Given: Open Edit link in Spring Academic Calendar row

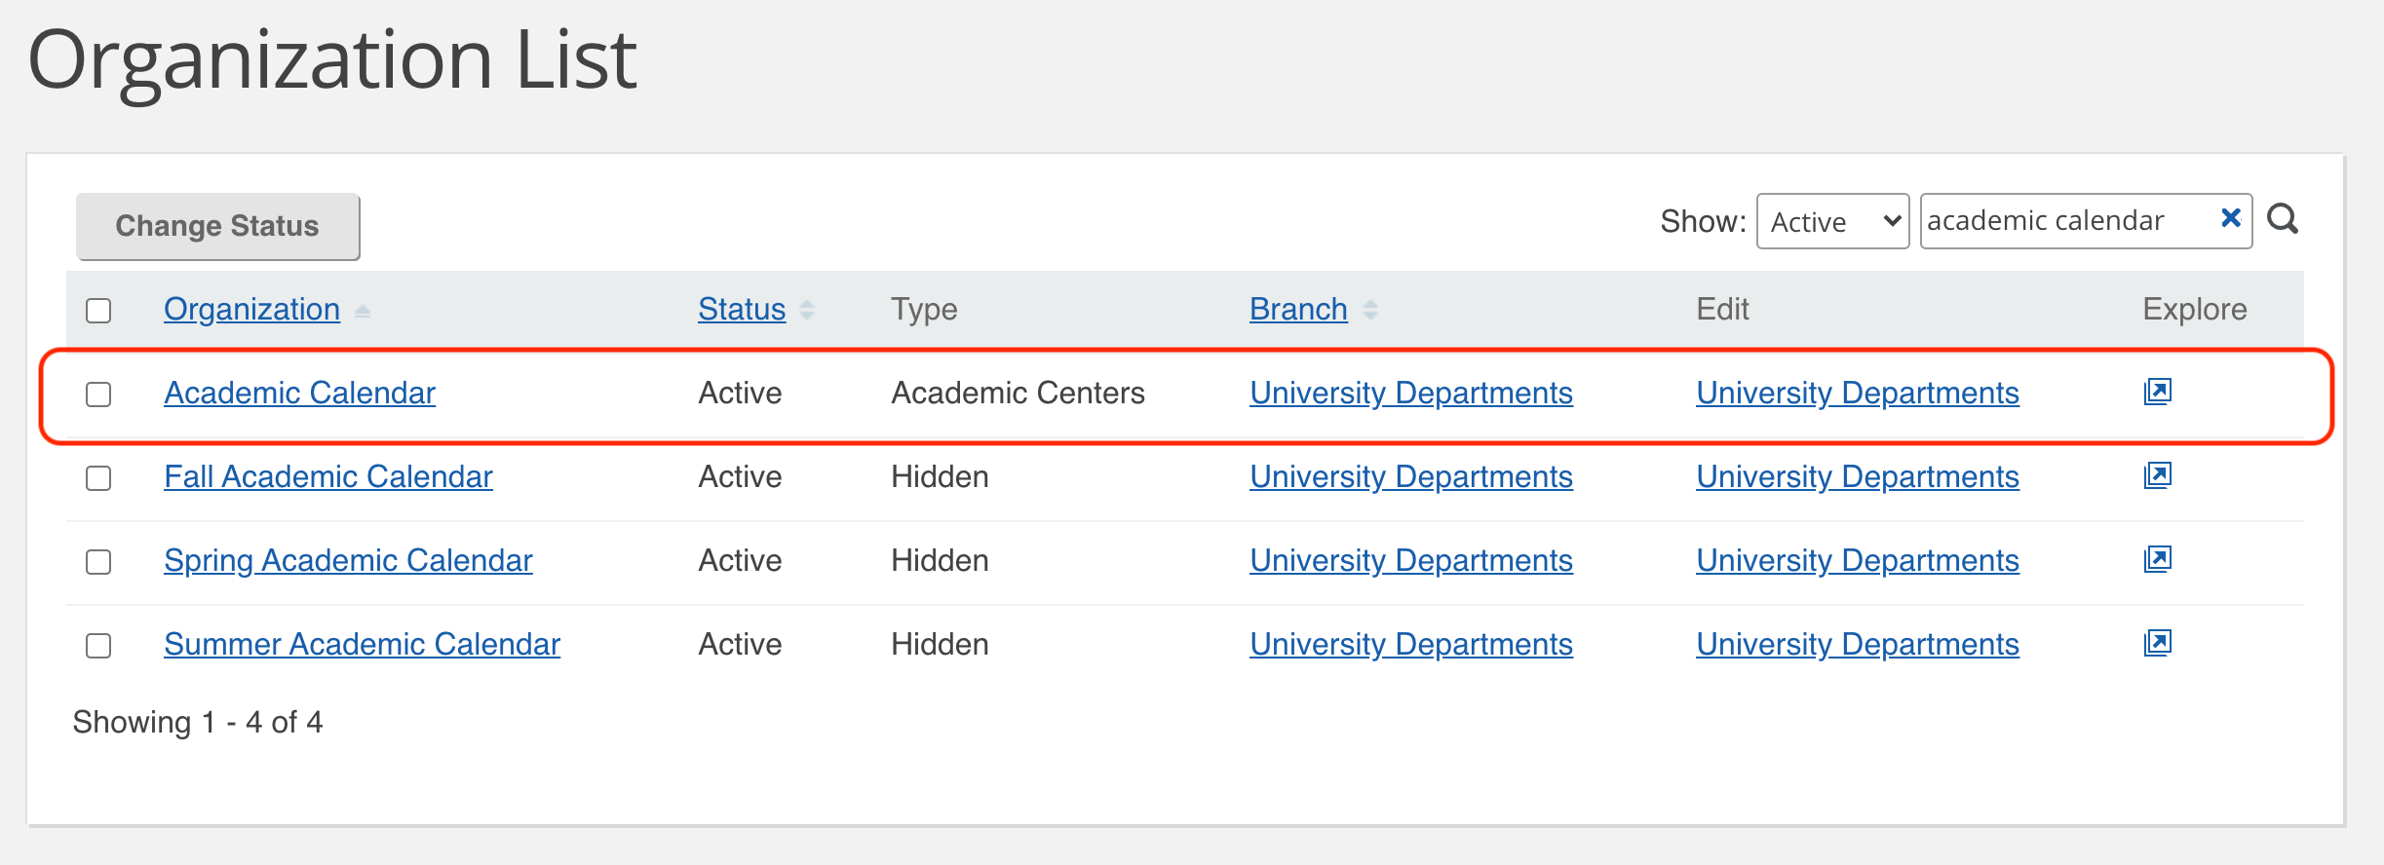Looking at the screenshot, I should tap(1858, 560).
